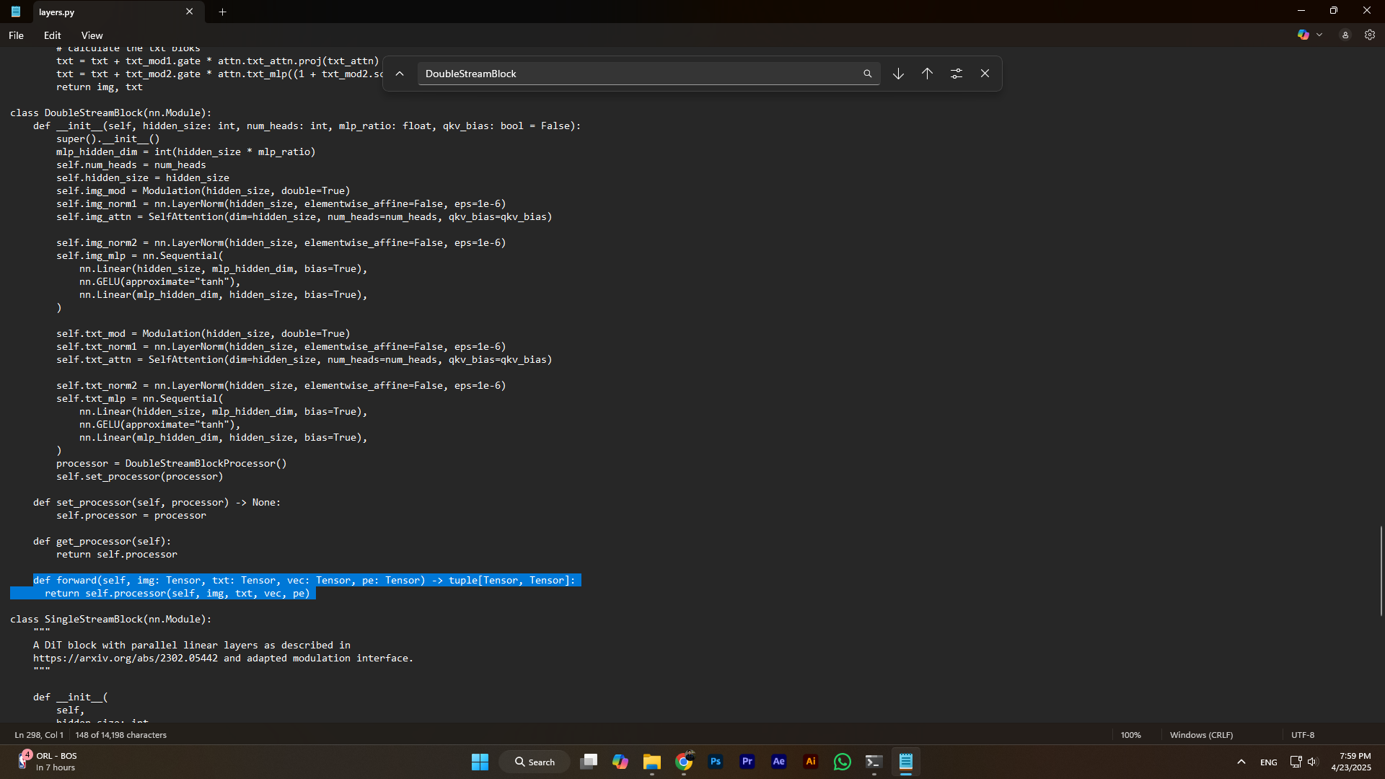Open the 100% zoom level indicator
The width and height of the screenshot is (1385, 779).
(1130, 735)
